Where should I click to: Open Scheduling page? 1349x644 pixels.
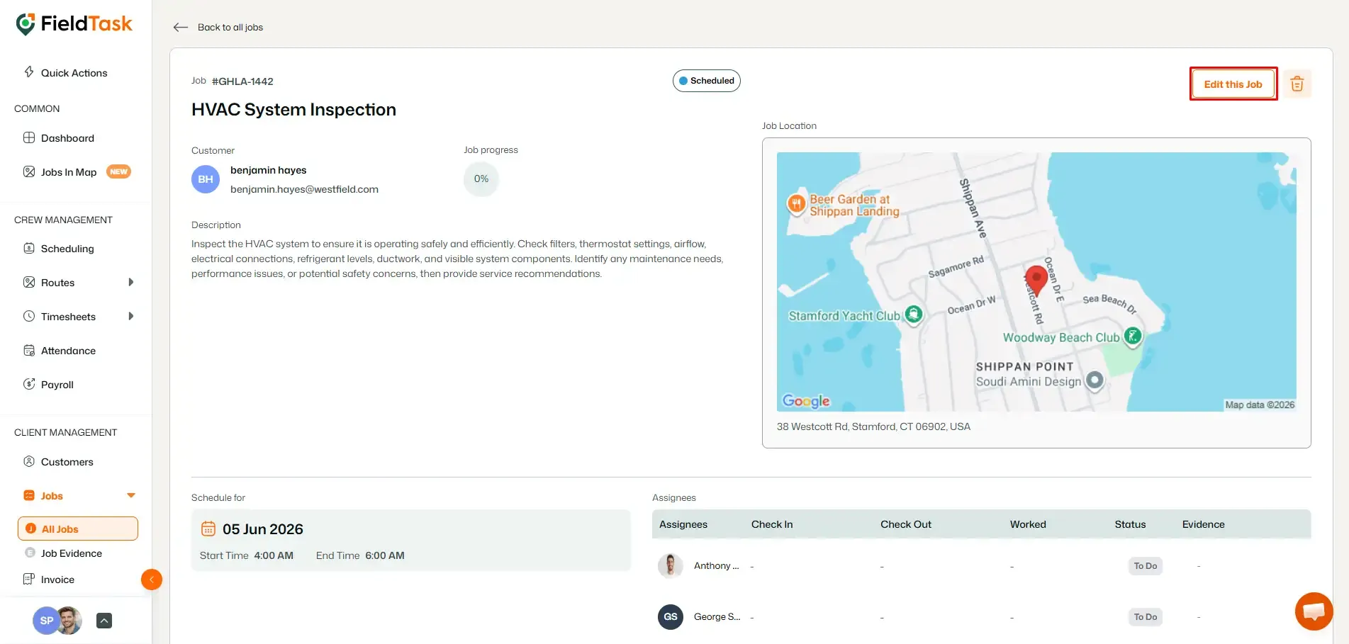[67, 249]
